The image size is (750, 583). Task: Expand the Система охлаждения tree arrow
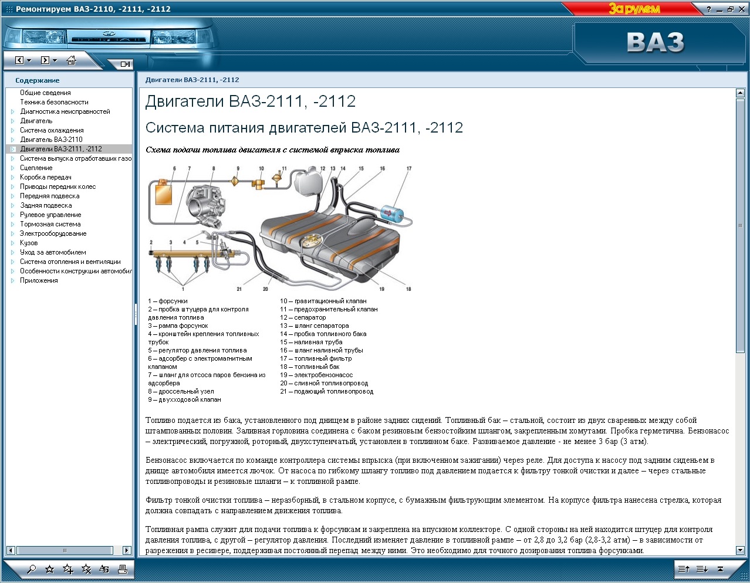[12, 130]
